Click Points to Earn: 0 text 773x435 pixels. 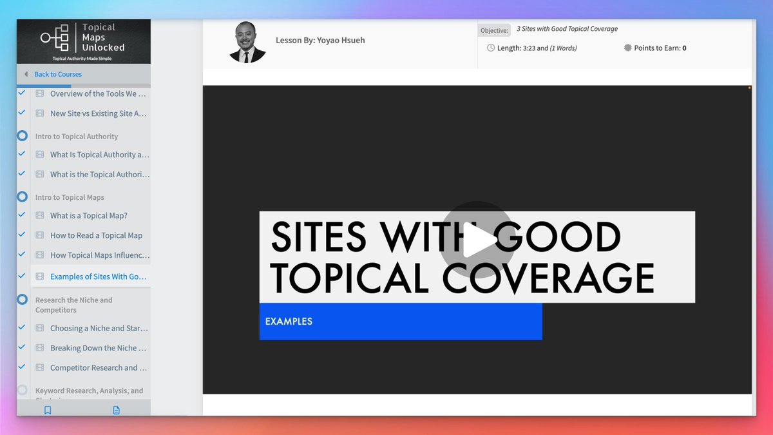point(660,48)
